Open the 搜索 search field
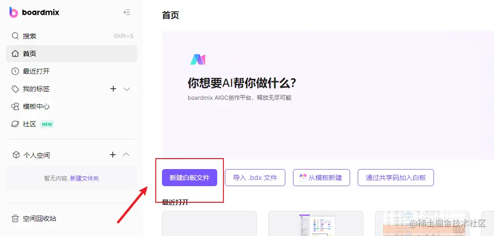The height and width of the screenshot is (236, 494). point(71,36)
